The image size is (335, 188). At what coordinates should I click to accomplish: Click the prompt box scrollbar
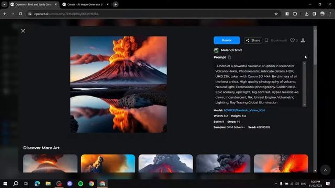(x=304, y=84)
